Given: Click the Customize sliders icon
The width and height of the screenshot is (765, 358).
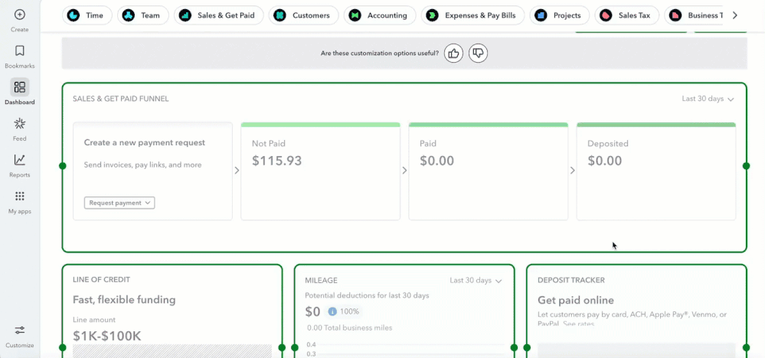Looking at the screenshot, I should pyautogui.click(x=20, y=330).
